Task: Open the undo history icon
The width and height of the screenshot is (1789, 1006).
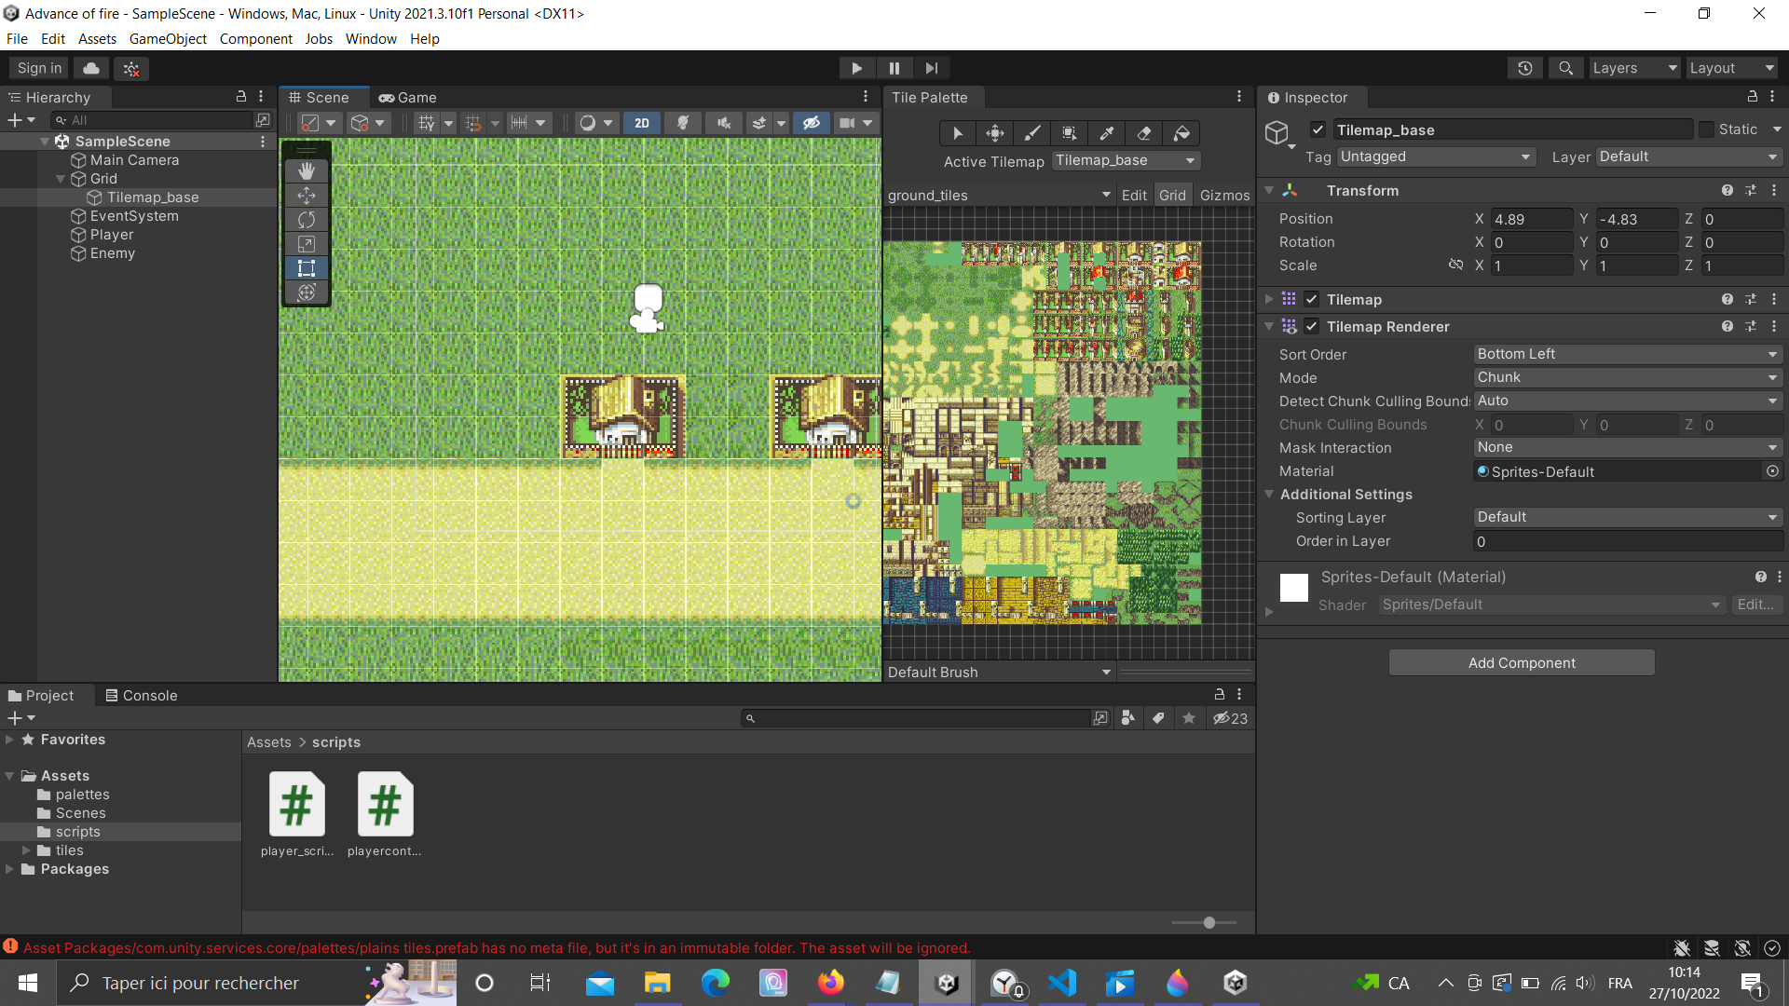Action: 1525,68
